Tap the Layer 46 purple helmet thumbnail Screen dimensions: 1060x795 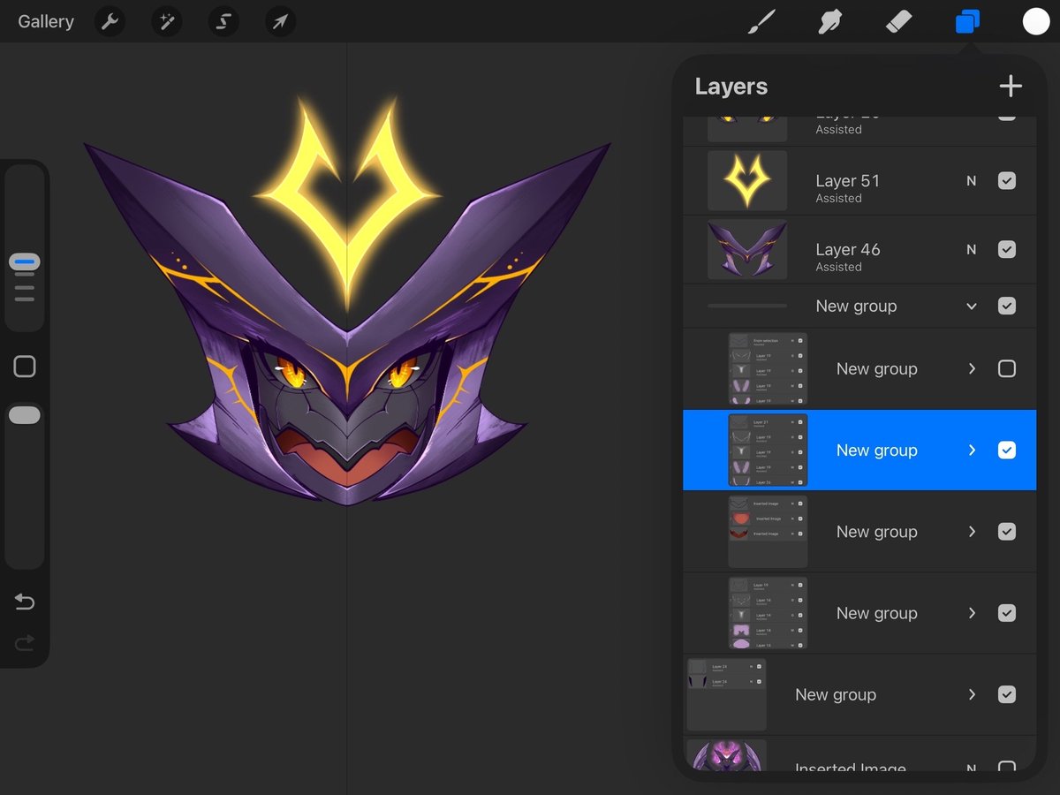[x=747, y=249]
